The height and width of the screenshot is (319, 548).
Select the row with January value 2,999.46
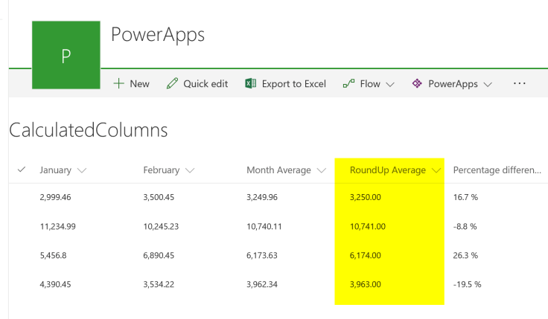pos(22,197)
